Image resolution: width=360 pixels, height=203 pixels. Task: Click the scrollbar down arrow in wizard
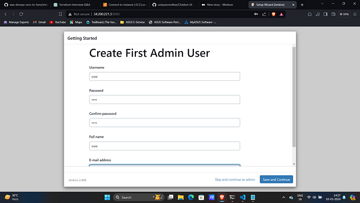[x=294, y=164]
